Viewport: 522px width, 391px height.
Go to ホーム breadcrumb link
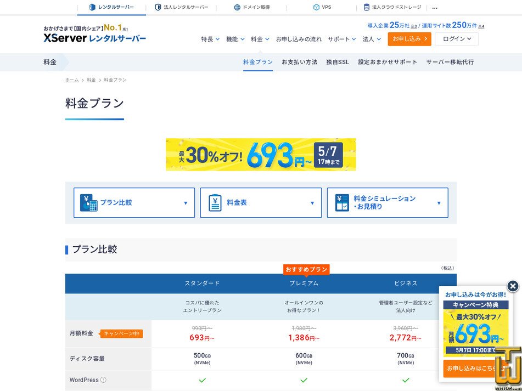(72, 80)
